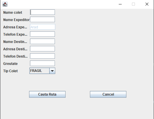Click the Adresa Expeditor field showing Arad
Image resolution: width=154 pixels, height=119 pixels.
tap(43, 27)
